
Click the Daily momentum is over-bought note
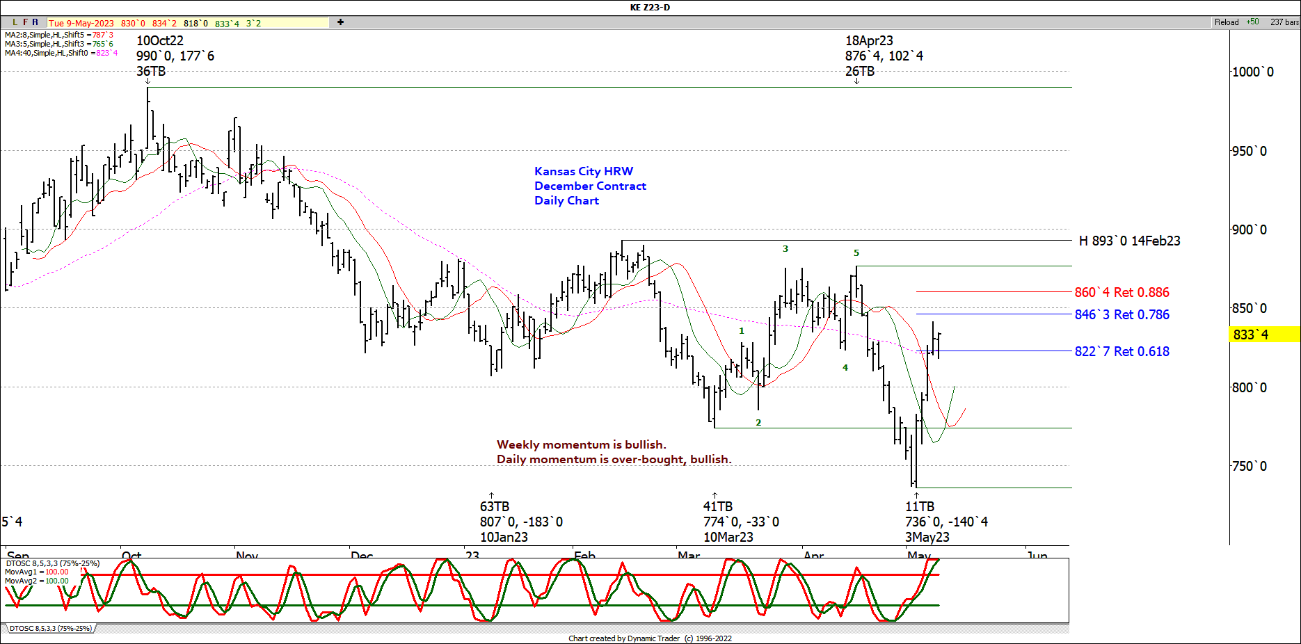pyautogui.click(x=614, y=459)
